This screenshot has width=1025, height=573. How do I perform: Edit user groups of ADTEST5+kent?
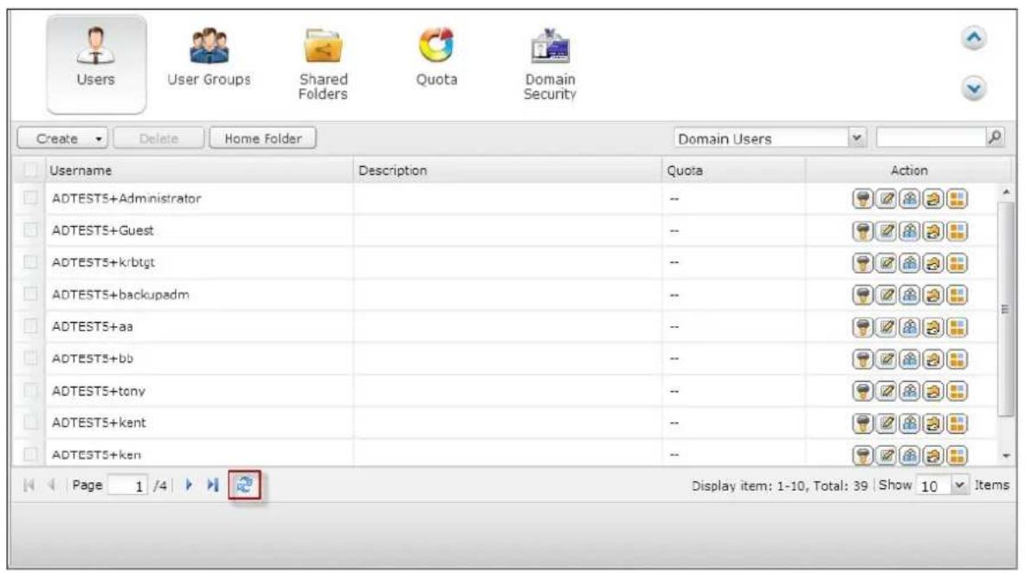pyautogui.click(x=910, y=422)
